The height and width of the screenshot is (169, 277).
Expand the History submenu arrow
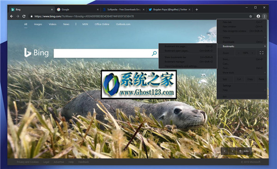point(265,37)
